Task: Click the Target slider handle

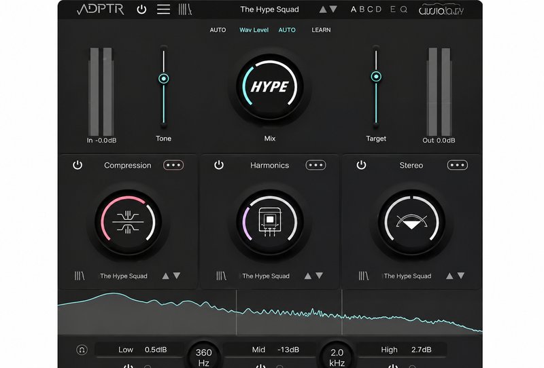Action: click(x=376, y=76)
